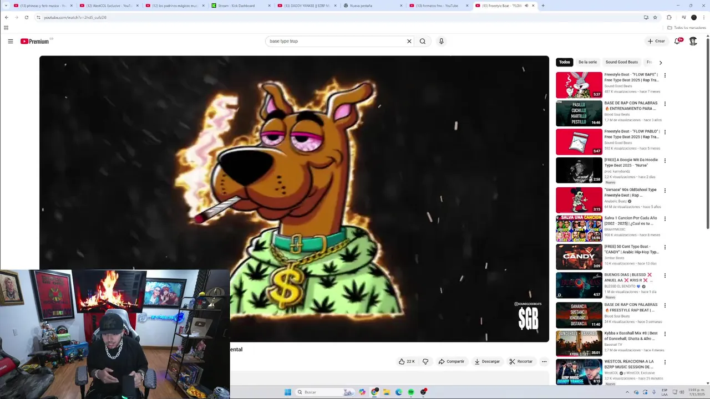Clear the search box with the X
Viewport: 710px width, 399px height.
click(409, 41)
